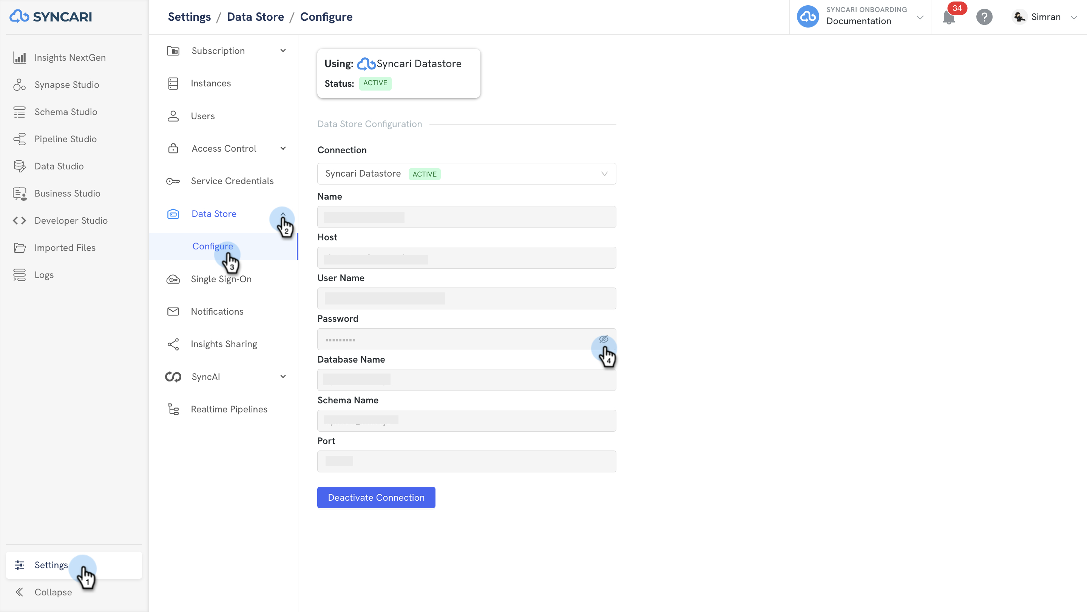Click the Access Control lock icon
This screenshot has width=1087, height=612.
tap(173, 149)
